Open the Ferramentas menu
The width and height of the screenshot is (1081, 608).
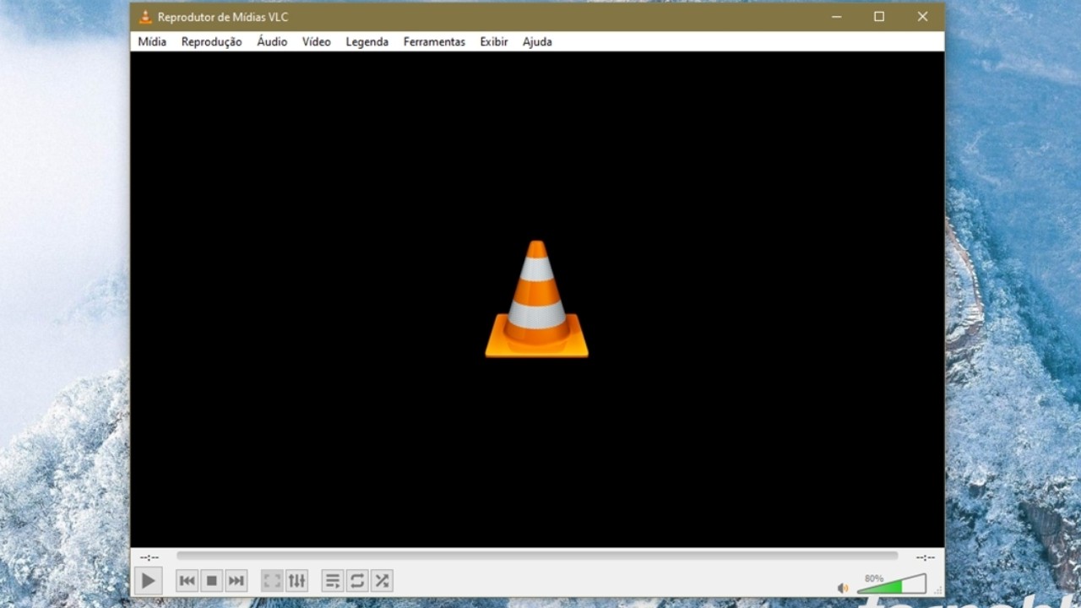click(434, 41)
